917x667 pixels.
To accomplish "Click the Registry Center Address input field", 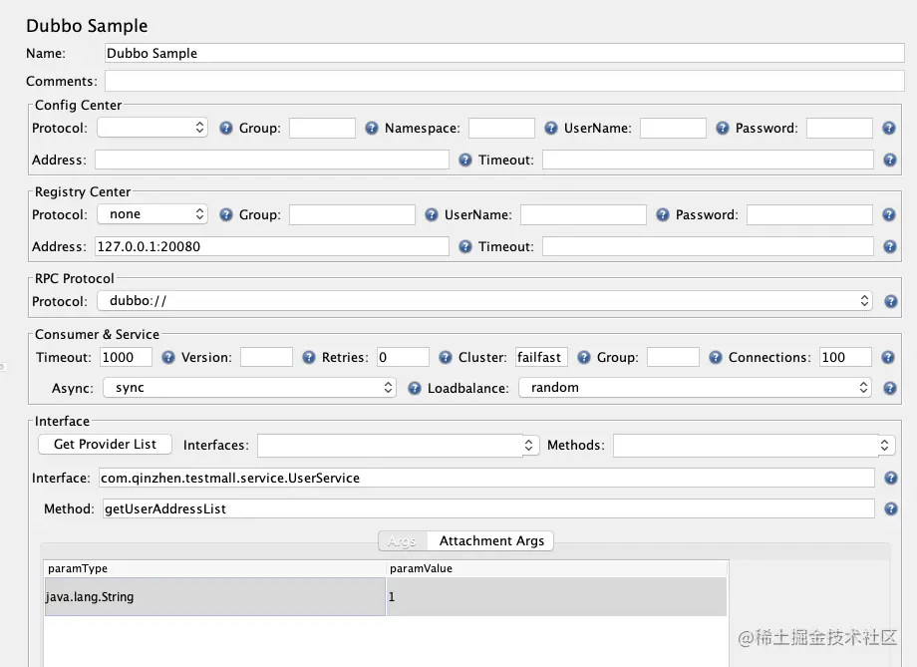I will [x=271, y=246].
